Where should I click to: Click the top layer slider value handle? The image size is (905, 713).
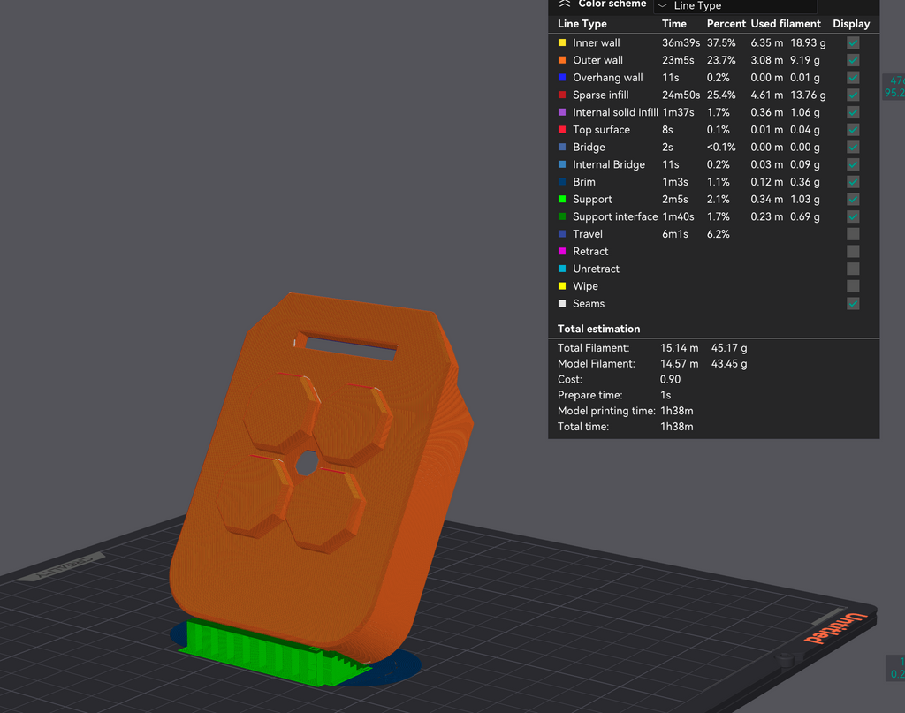894,86
